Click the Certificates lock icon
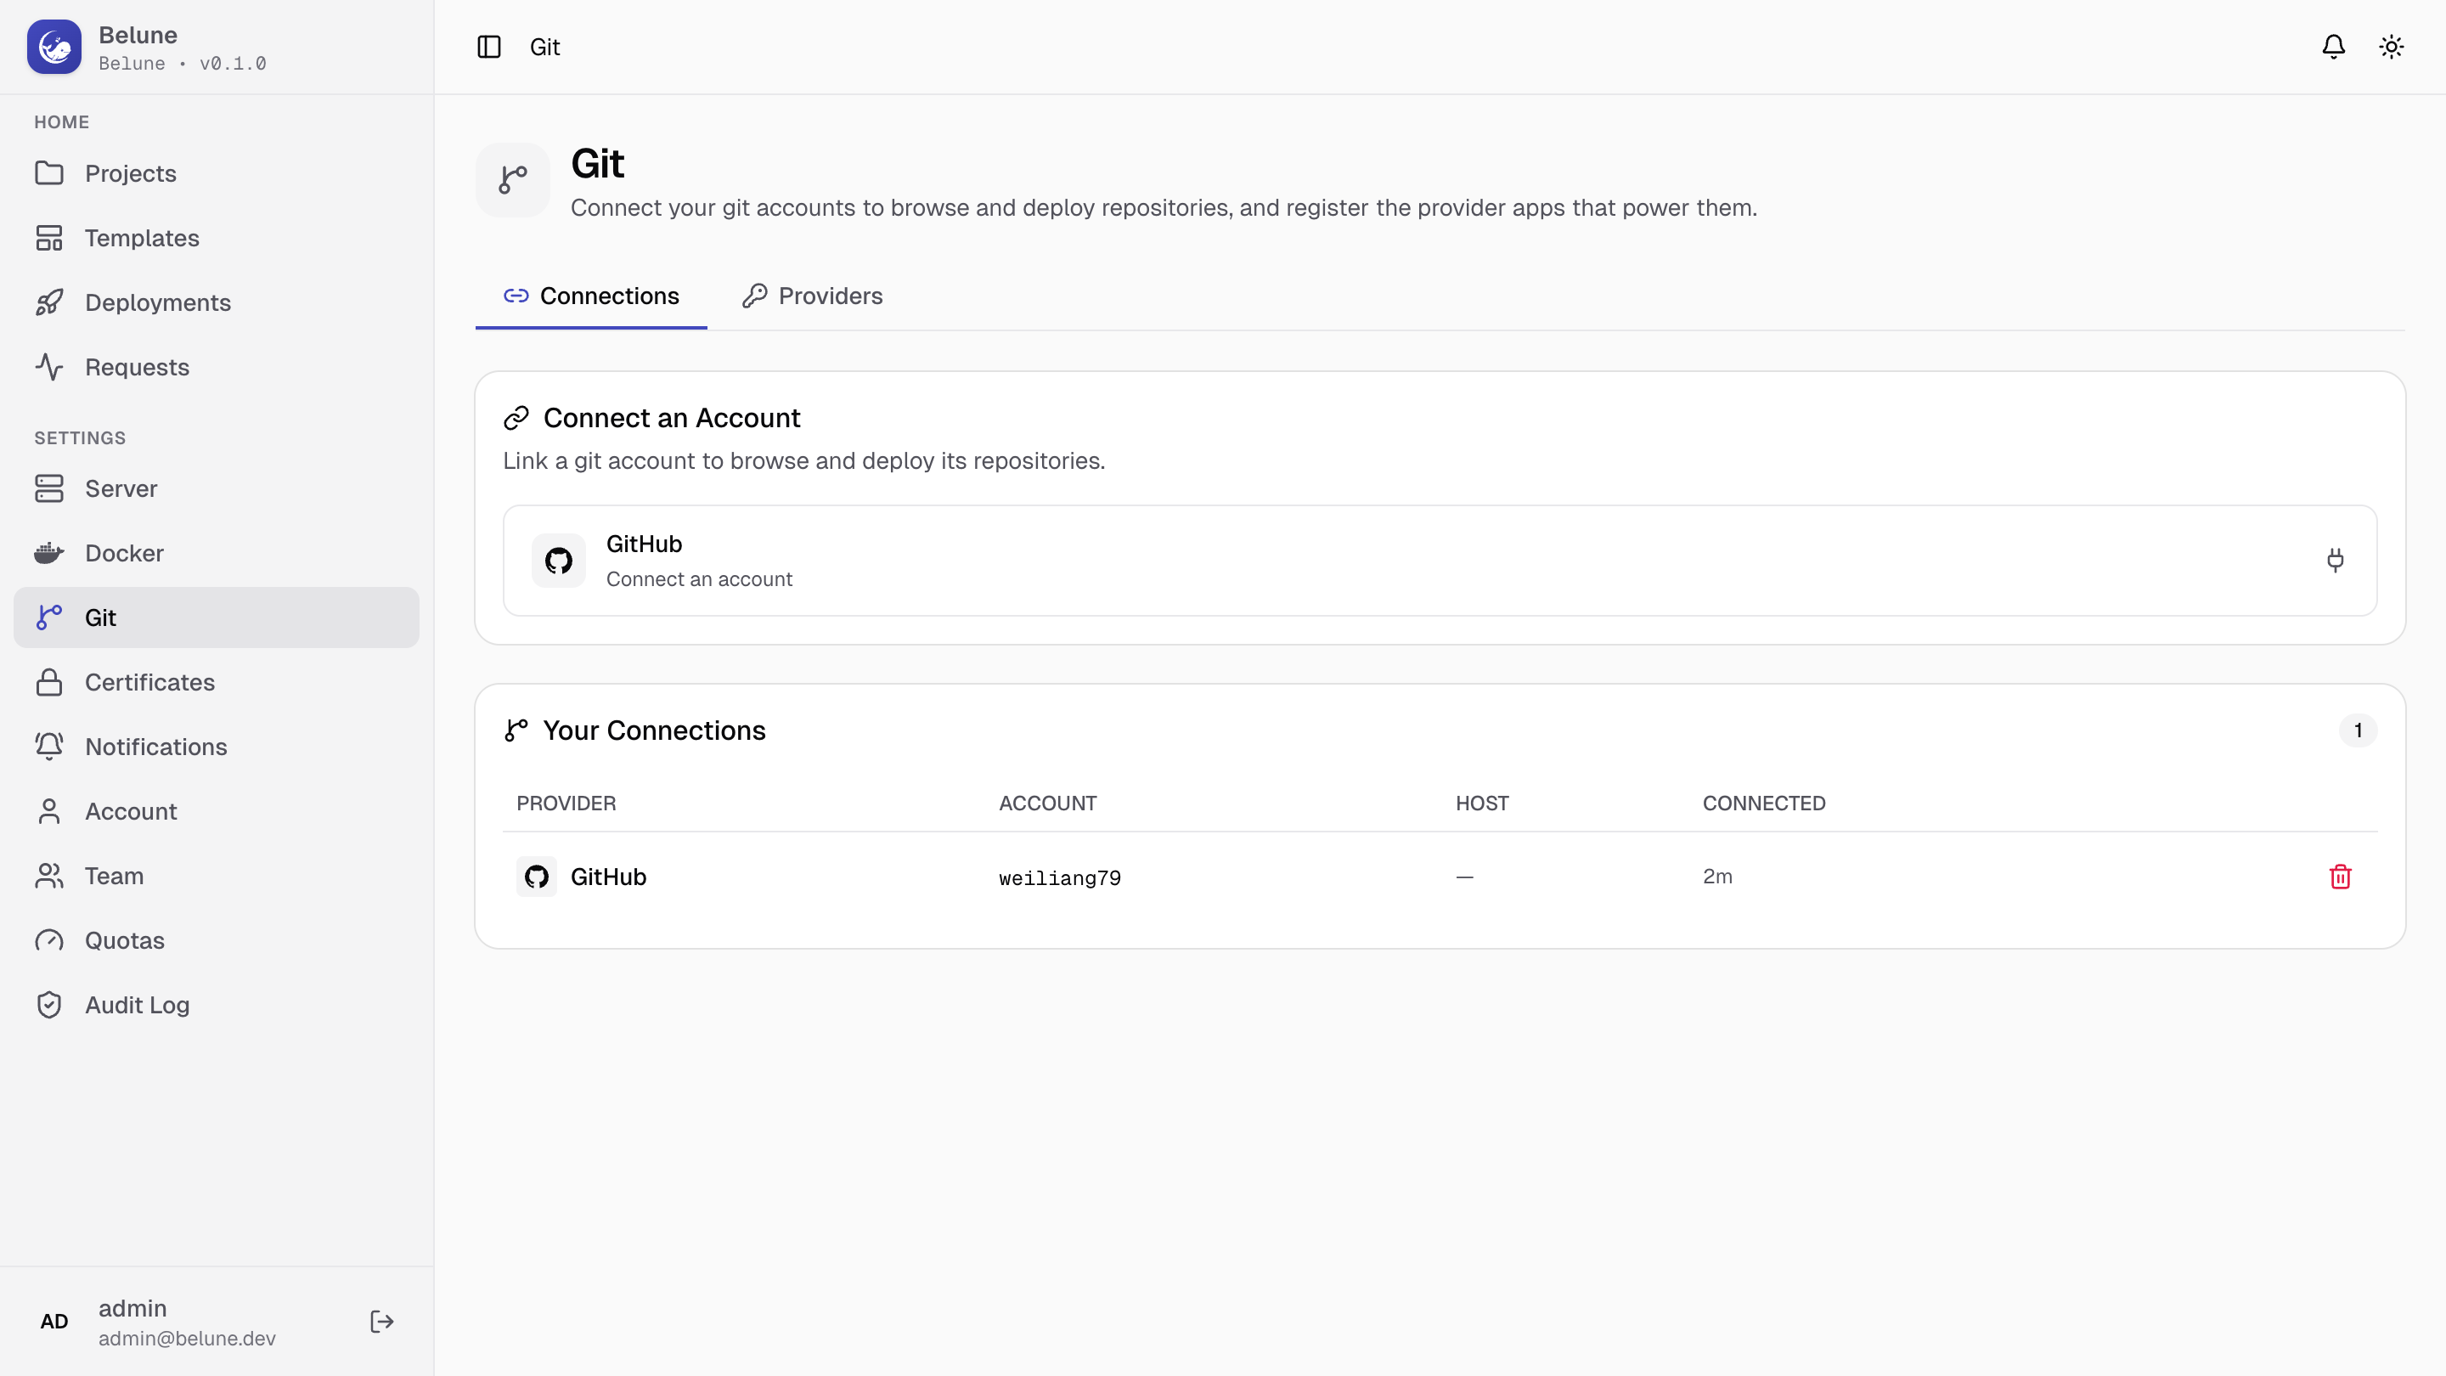 [x=49, y=682]
